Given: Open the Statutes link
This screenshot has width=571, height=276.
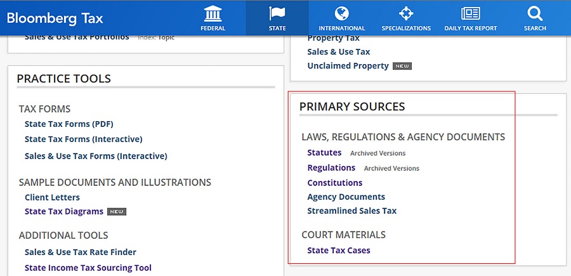Looking at the screenshot, I should coord(324,152).
